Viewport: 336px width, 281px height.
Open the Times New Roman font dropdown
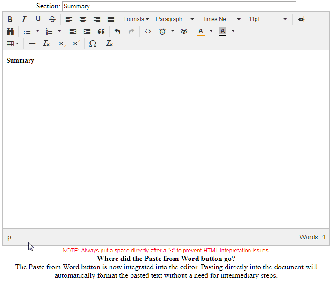point(221,19)
